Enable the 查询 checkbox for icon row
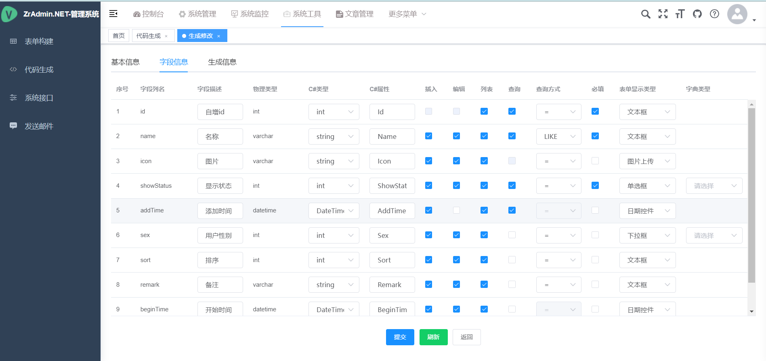Viewport: 766px width, 361px height. point(512,161)
